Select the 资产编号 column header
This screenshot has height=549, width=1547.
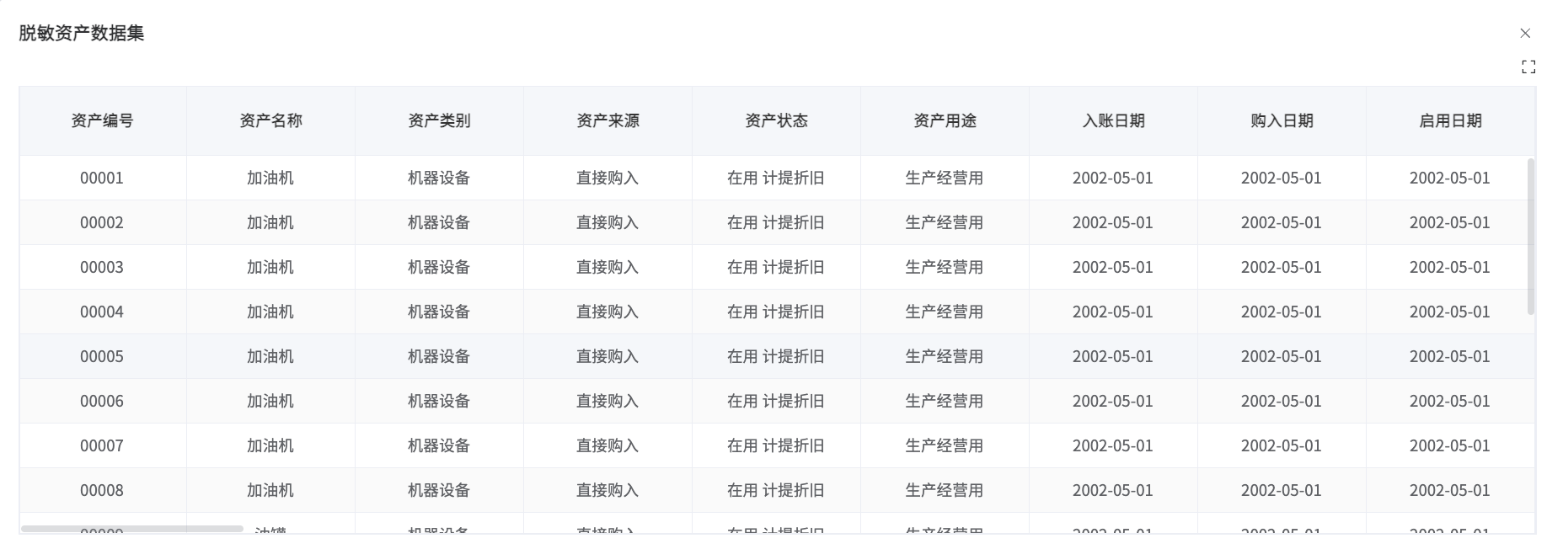(103, 121)
